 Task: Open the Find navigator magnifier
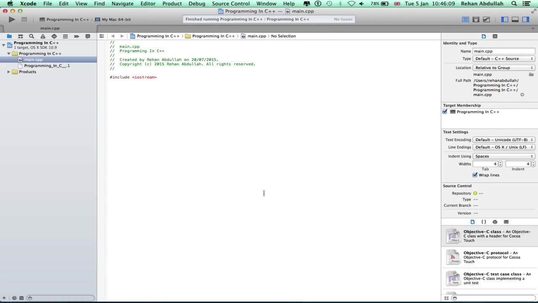point(32,36)
